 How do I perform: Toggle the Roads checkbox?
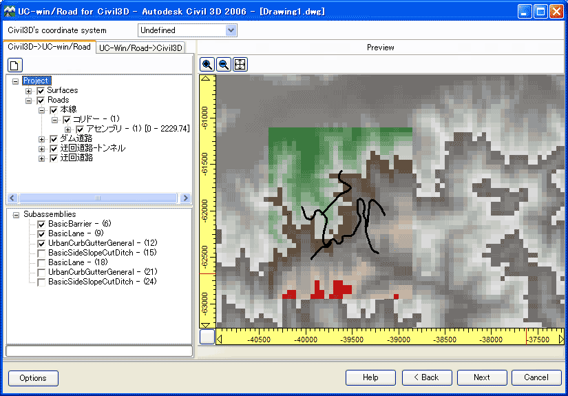[x=41, y=101]
